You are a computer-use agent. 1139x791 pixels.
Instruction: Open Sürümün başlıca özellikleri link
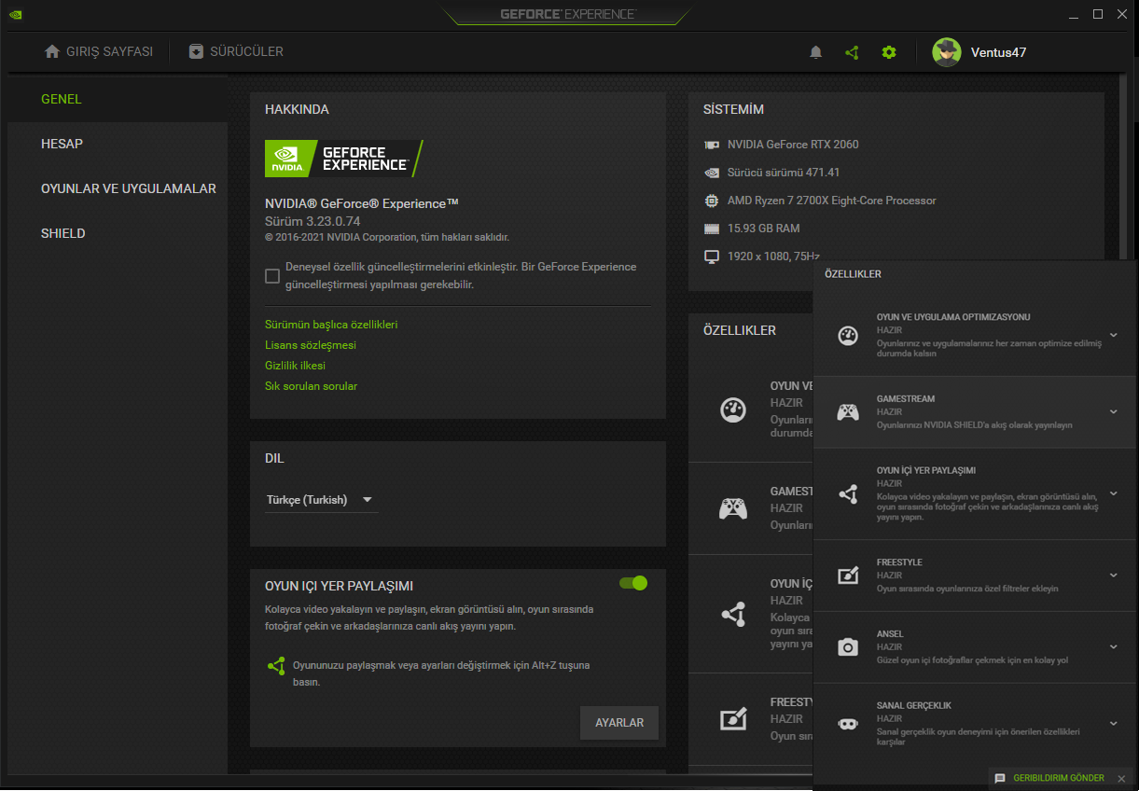[331, 325]
